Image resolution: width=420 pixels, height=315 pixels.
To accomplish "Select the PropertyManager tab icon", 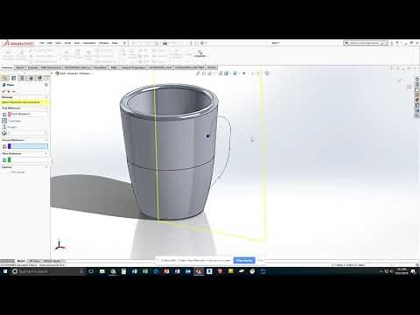I will click(x=14, y=78).
